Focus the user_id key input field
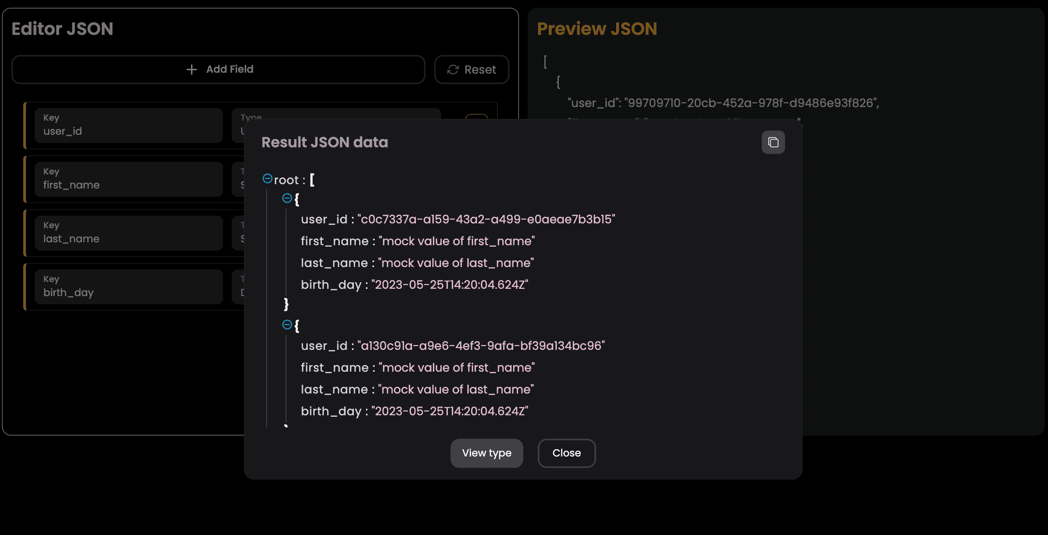The height and width of the screenshot is (535, 1048). point(128,126)
